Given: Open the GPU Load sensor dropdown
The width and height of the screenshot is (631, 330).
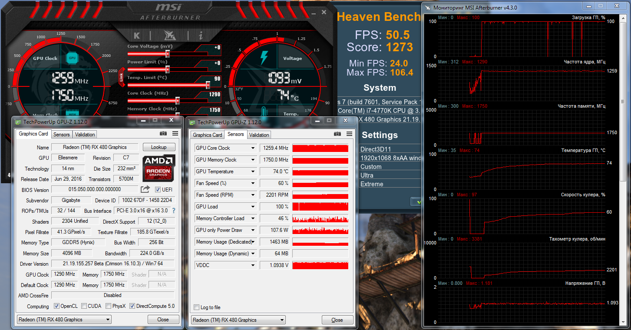Looking at the screenshot, I should (x=253, y=207).
